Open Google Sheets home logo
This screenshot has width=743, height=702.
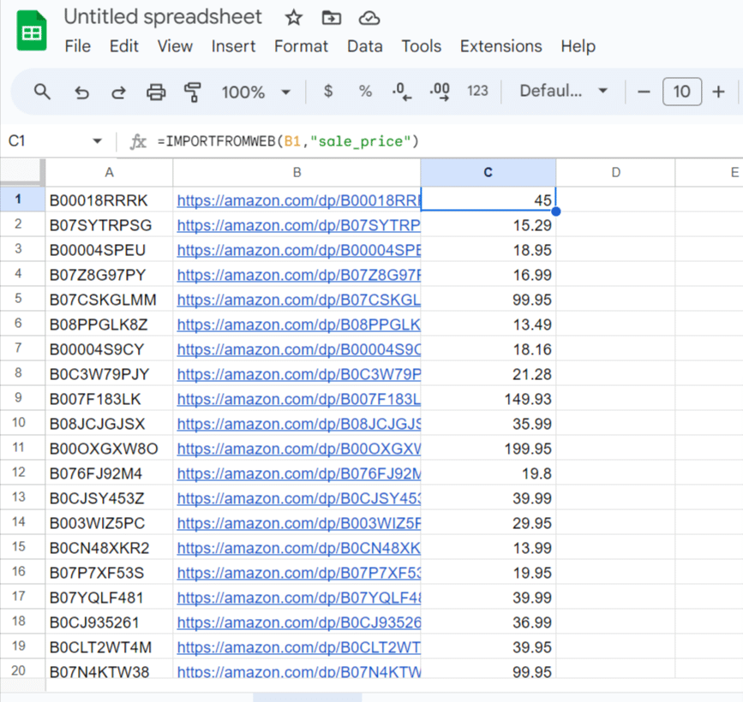pos(33,33)
